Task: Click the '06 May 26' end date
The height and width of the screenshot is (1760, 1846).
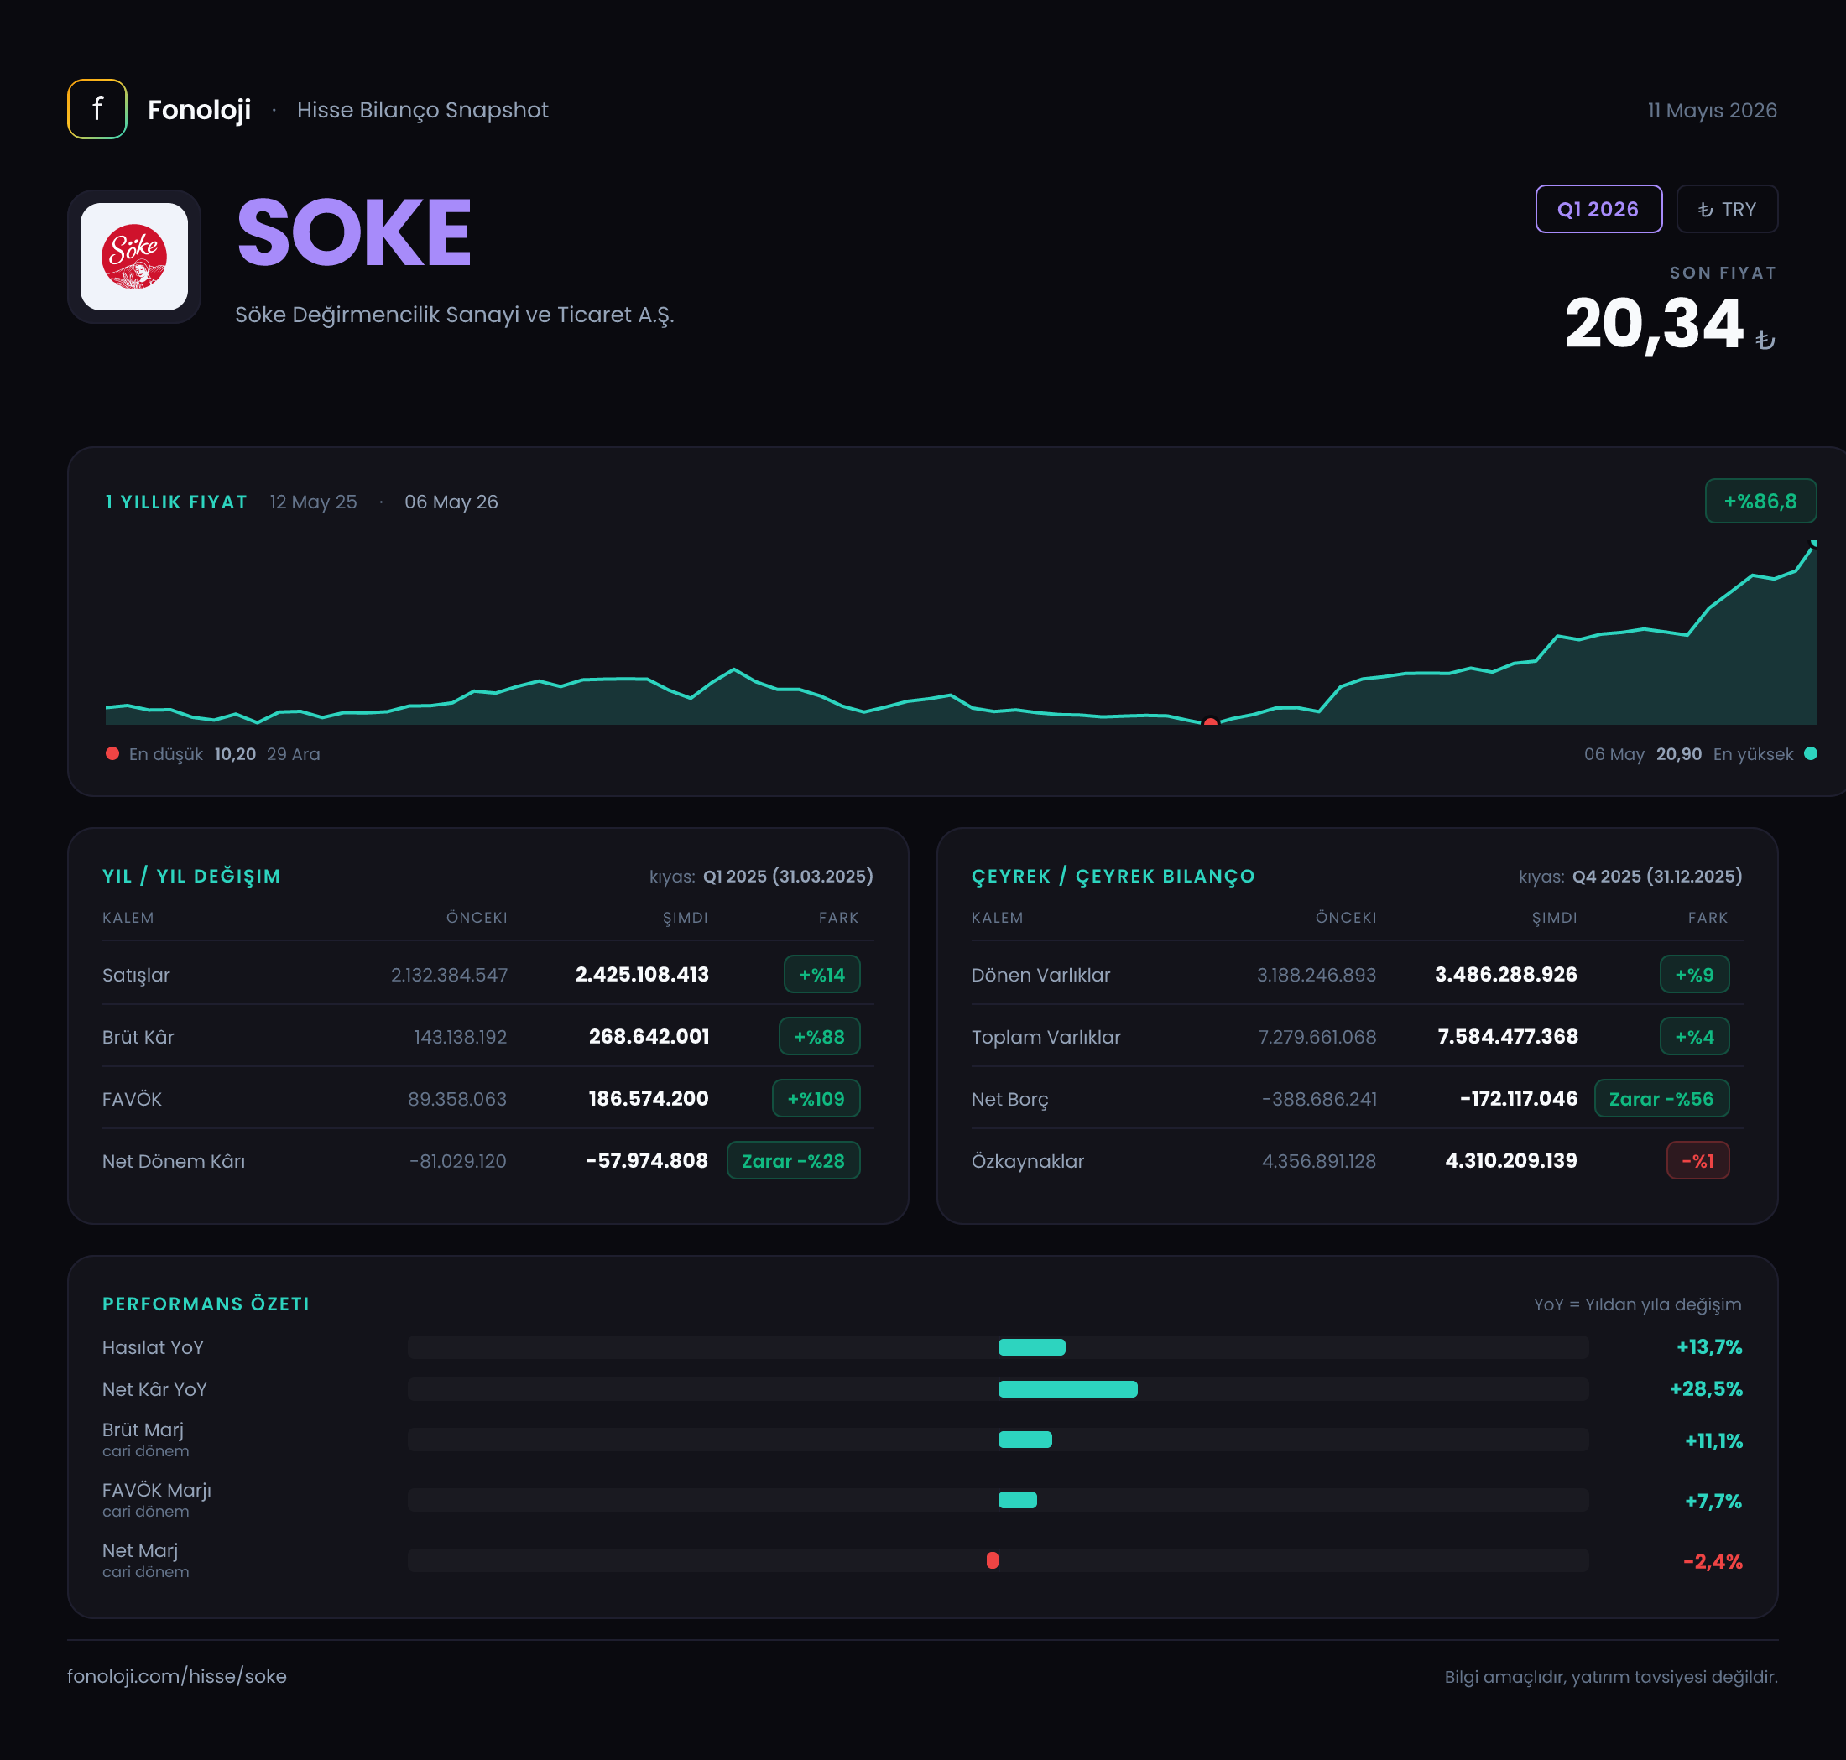Action: pos(451,501)
